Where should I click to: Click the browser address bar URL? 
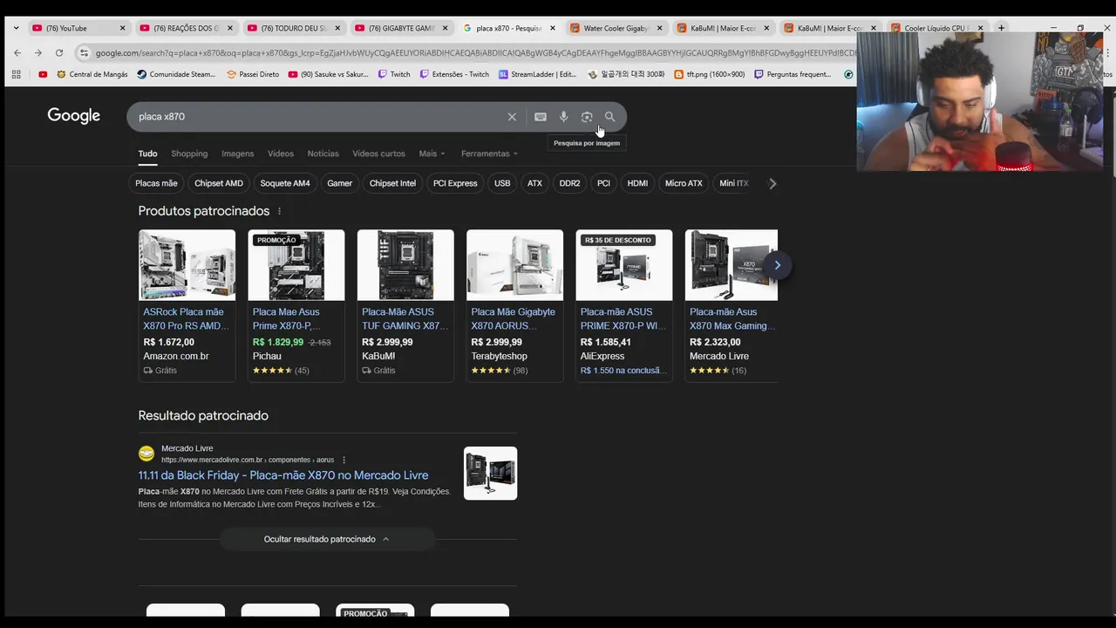click(475, 53)
